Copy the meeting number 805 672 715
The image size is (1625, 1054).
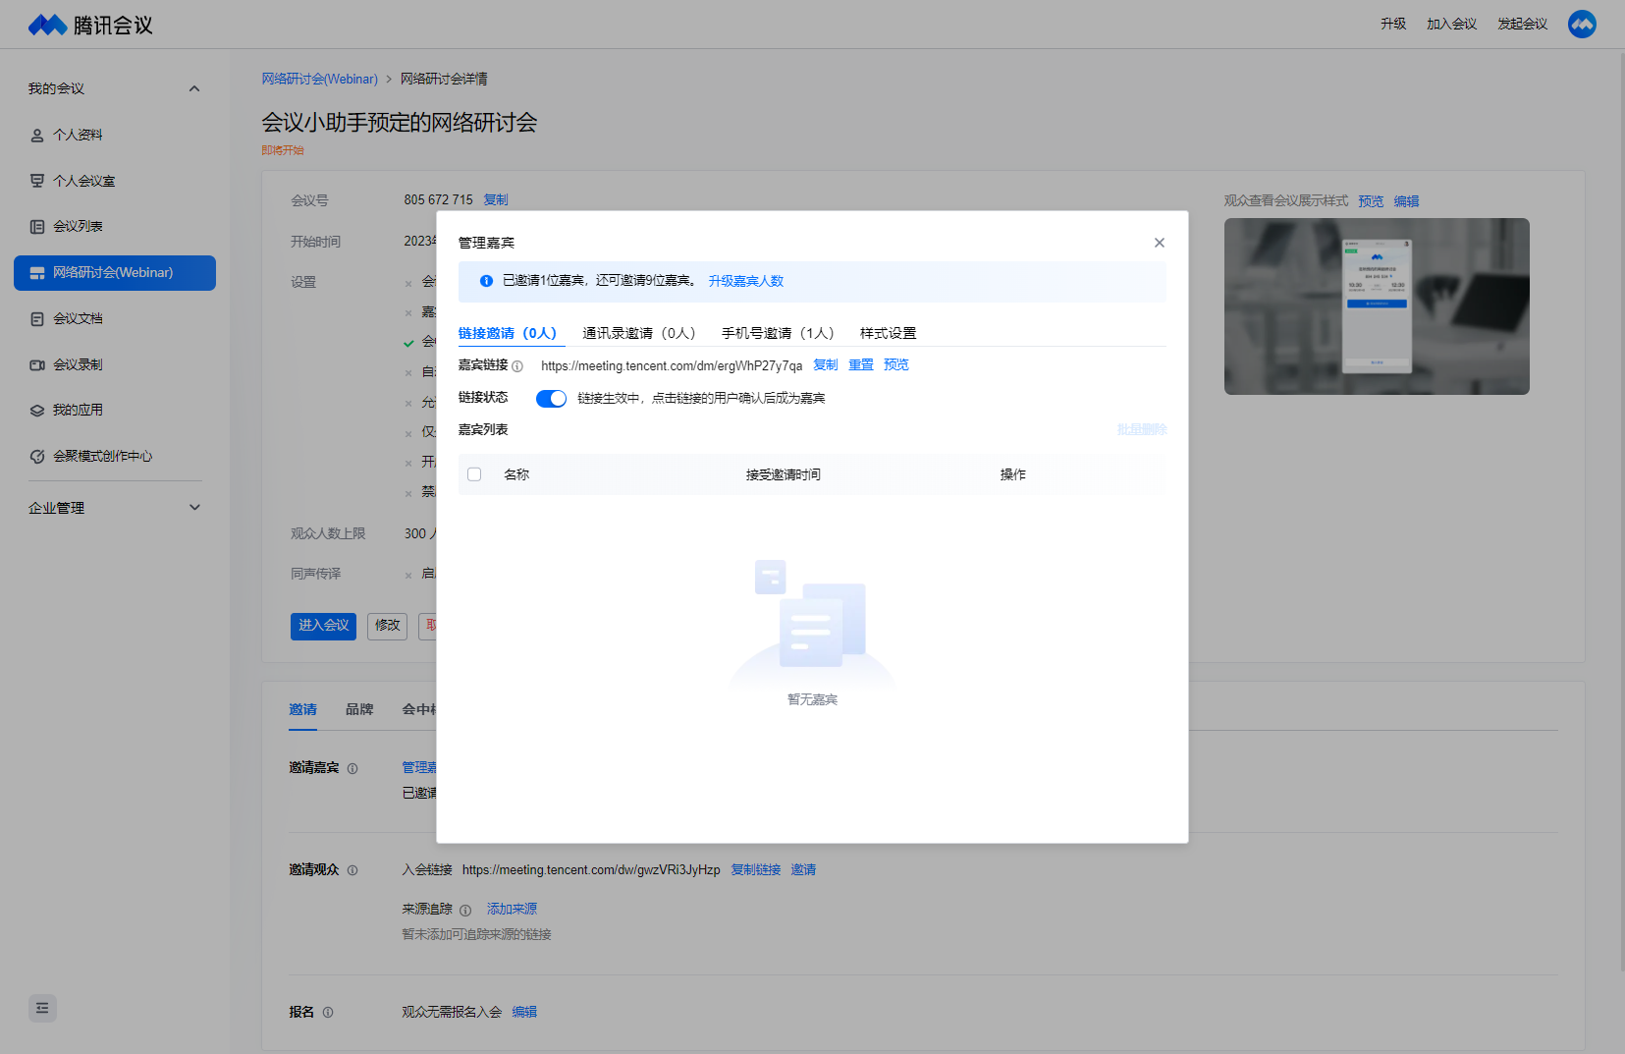point(496,199)
